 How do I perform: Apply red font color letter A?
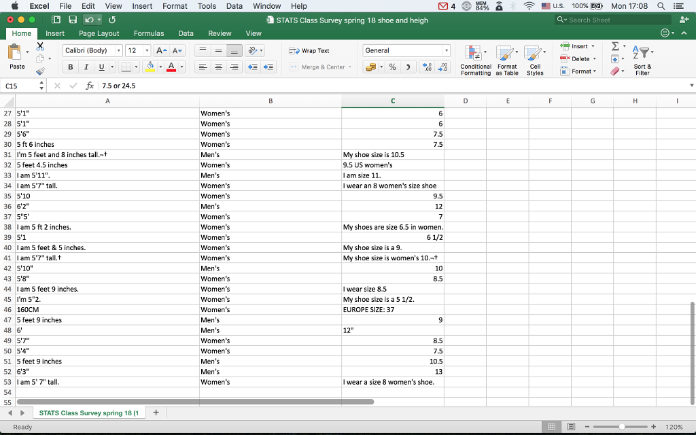[x=171, y=67]
